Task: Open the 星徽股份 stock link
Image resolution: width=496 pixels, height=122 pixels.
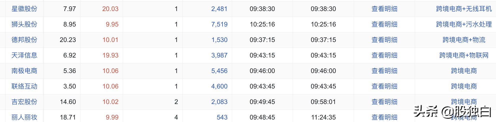Action: pos(24,9)
